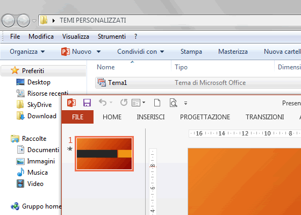Click the Print Preview magnifier icon

coord(173,103)
